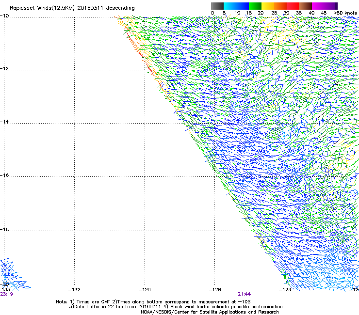This screenshot has height=315, width=359.
Task: Click the dark purple 45-50 knots legend segment
Action: [x=331, y=6]
